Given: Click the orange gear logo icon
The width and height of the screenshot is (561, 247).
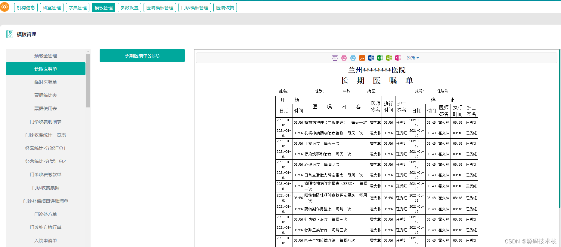Looking at the screenshot, I should (x=5, y=7).
